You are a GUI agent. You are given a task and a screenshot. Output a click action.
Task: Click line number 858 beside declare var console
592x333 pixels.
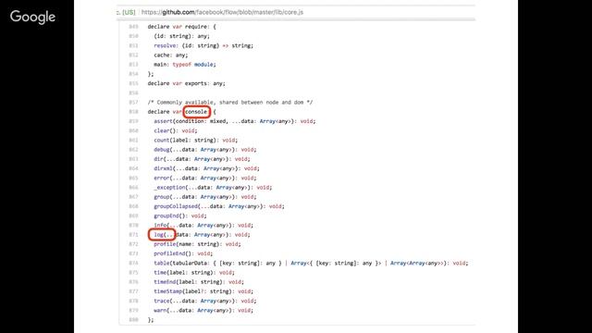coord(133,112)
